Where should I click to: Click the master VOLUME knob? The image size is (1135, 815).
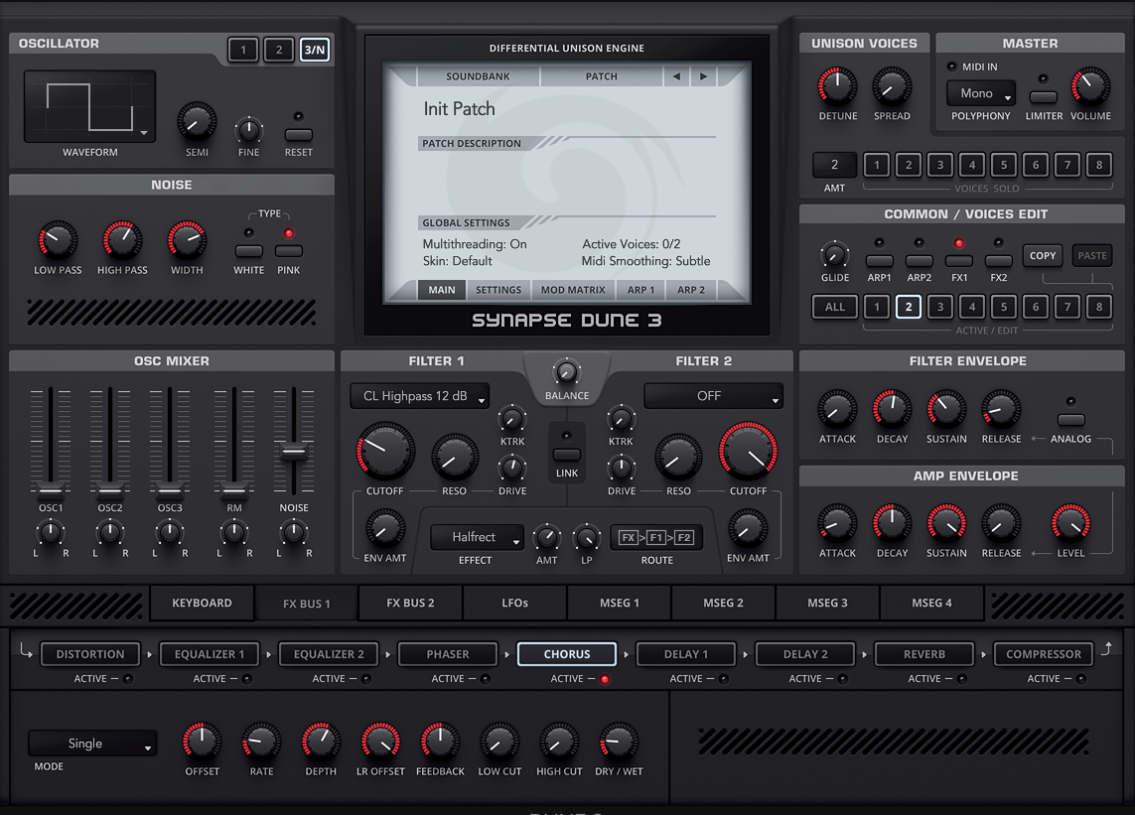point(1090,86)
